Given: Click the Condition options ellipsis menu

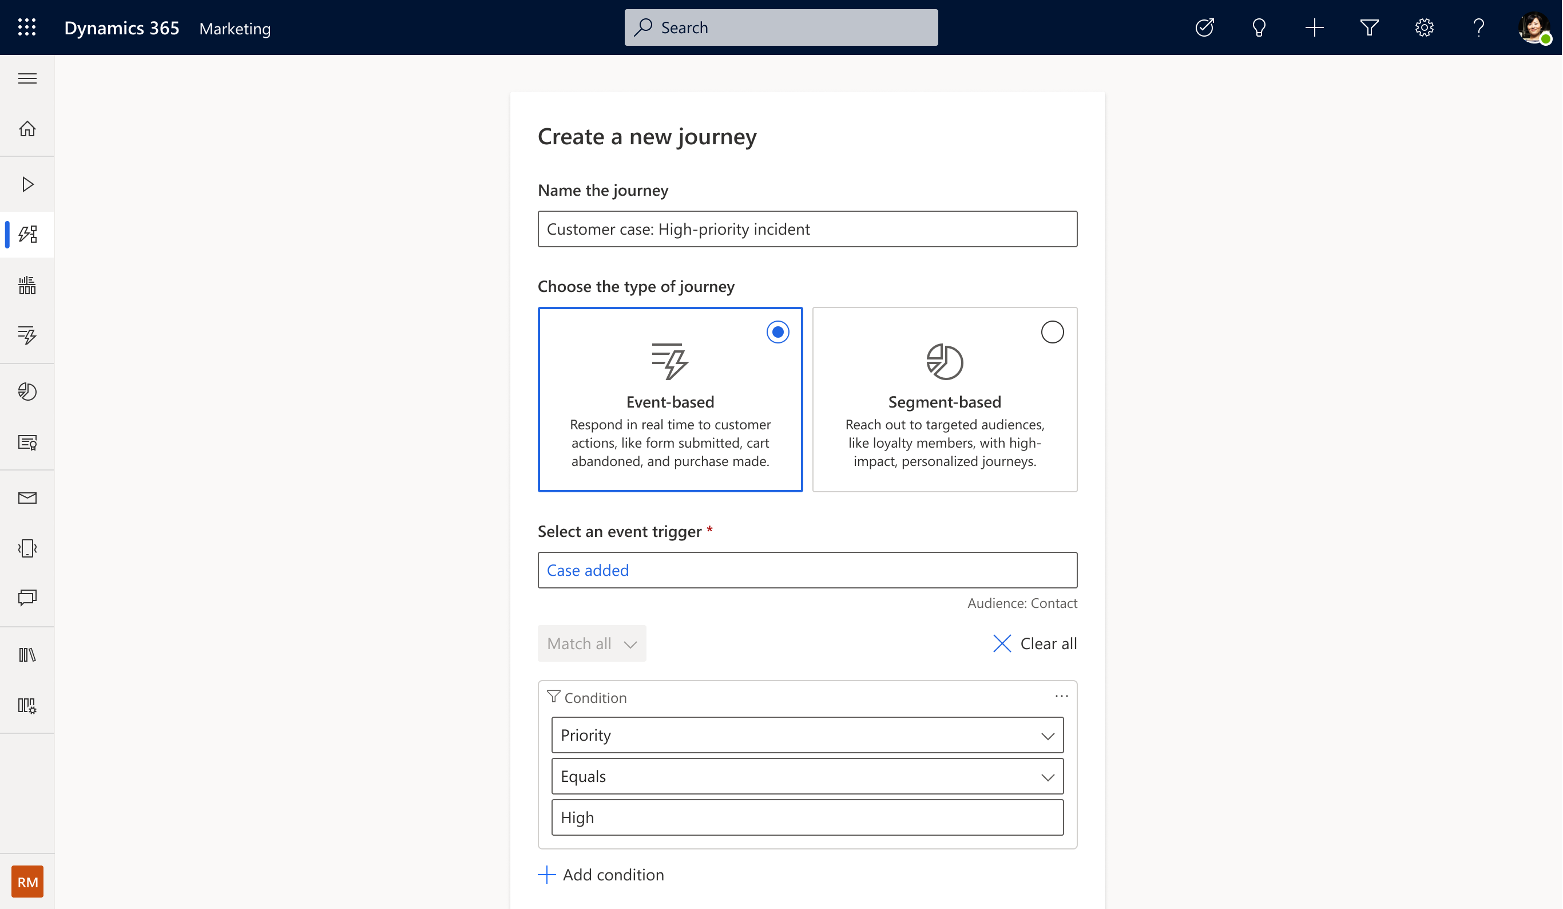Looking at the screenshot, I should pos(1061,696).
